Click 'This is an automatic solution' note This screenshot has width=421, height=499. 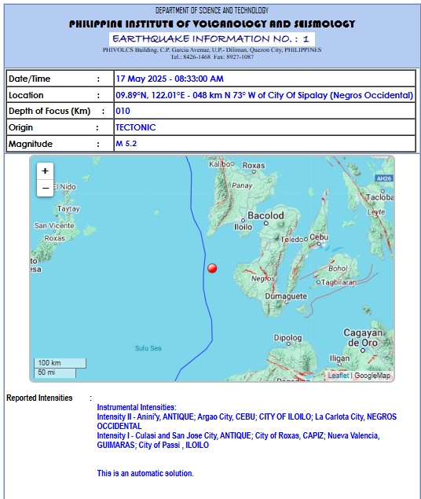(145, 473)
